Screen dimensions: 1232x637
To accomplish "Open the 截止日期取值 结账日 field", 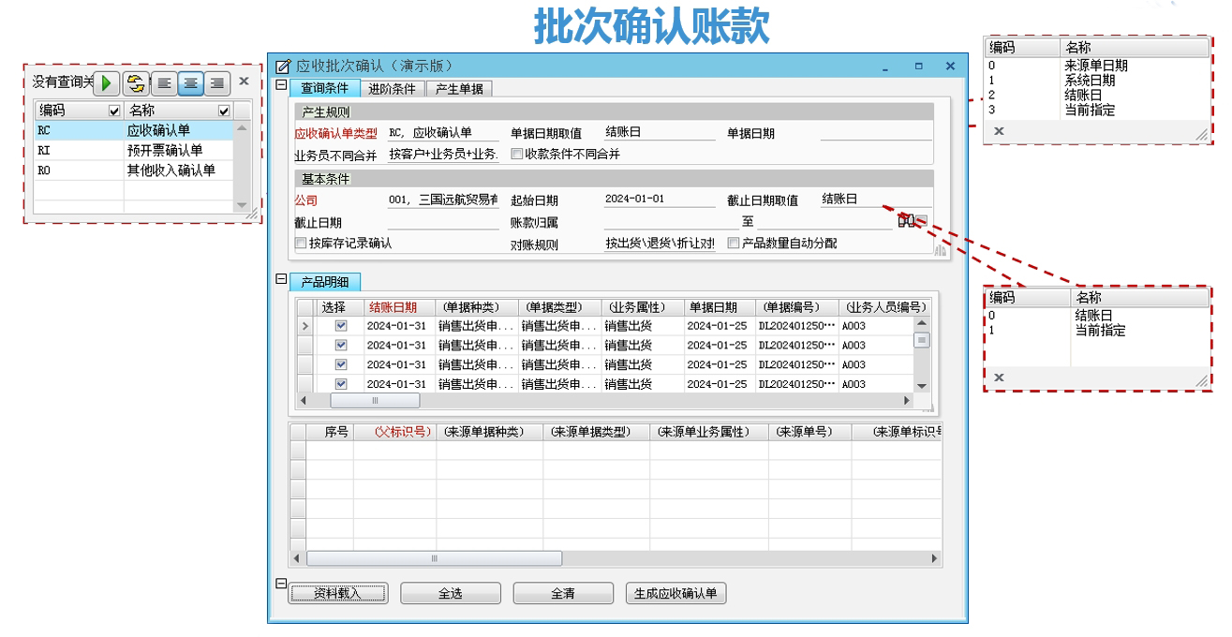I will (876, 200).
